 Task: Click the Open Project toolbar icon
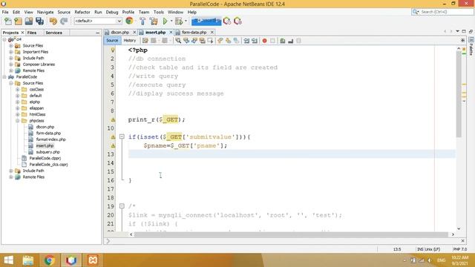coord(29,21)
